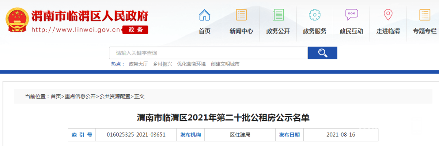Viewport: 439px width, 146px height.
Task: Open 政民互动 menu label
Action: click(351, 31)
